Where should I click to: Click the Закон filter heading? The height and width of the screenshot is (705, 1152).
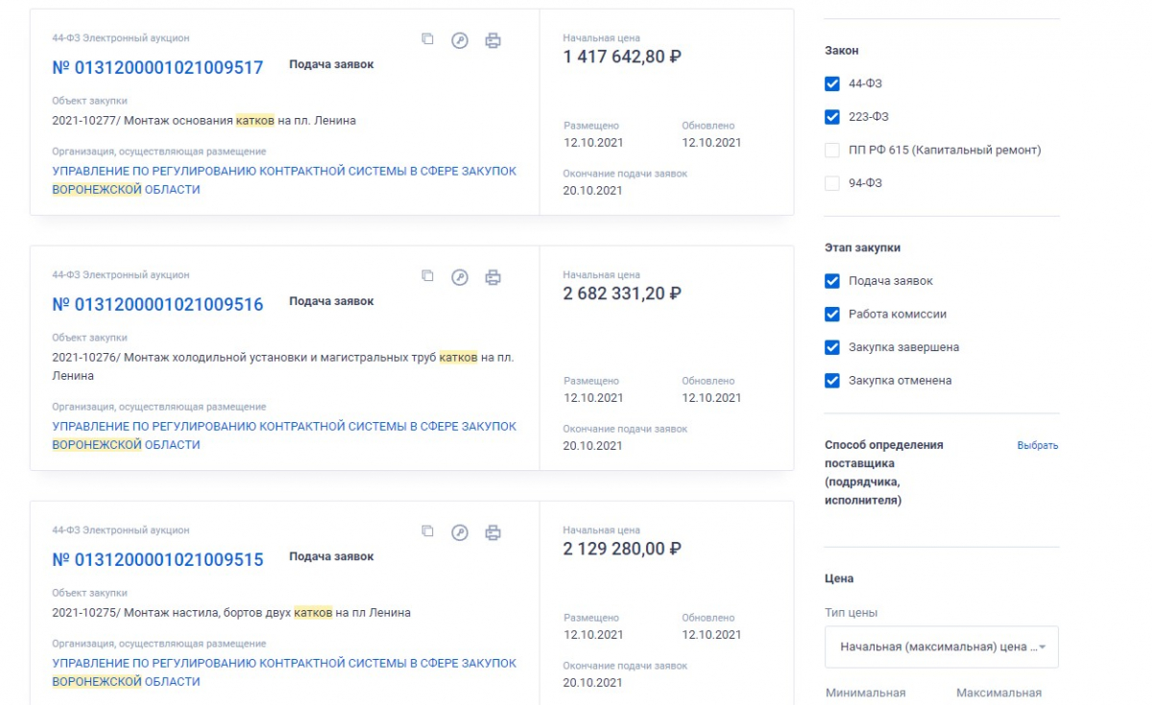click(842, 51)
